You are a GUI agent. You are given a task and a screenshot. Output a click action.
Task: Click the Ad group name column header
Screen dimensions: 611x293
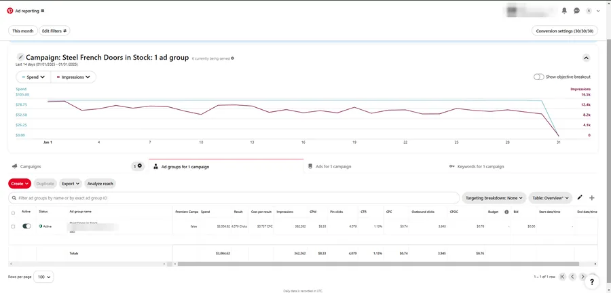pyautogui.click(x=81, y=212)
